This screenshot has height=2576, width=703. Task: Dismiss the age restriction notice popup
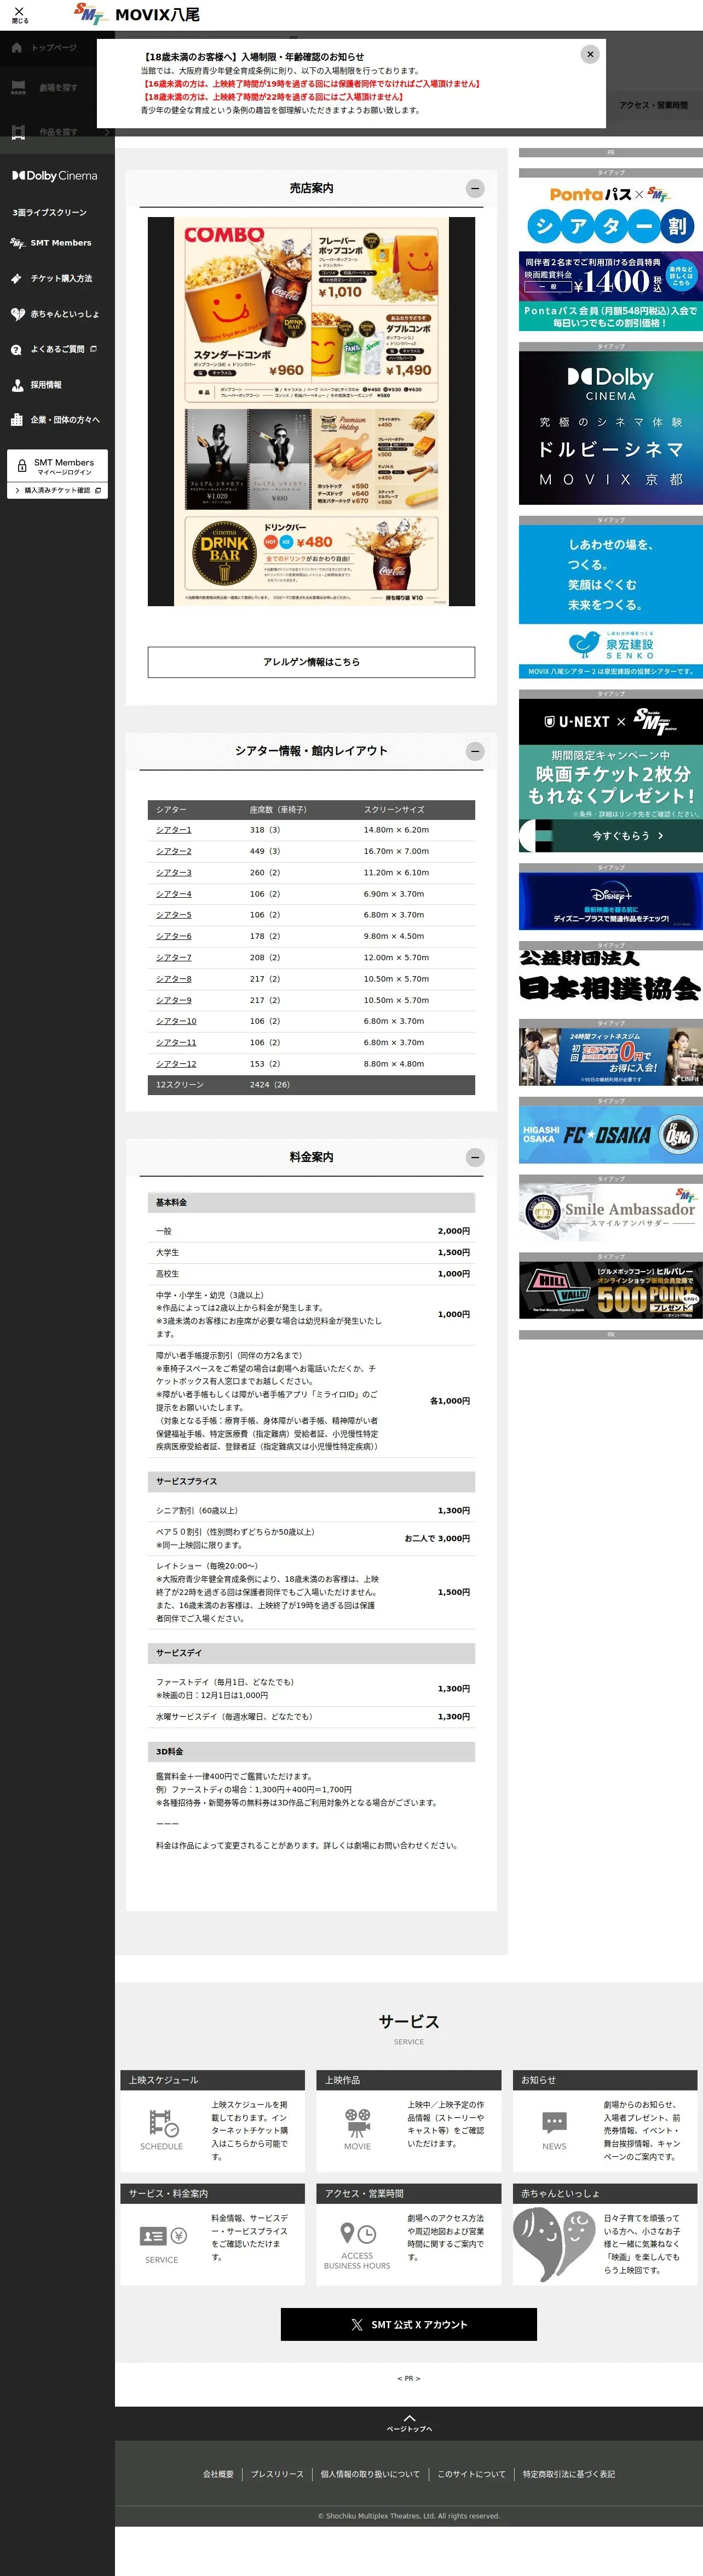pos(590,54)
